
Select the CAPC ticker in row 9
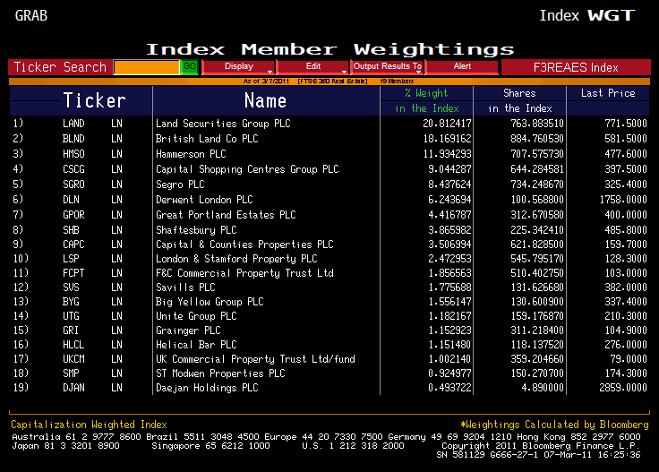(73, 245)
